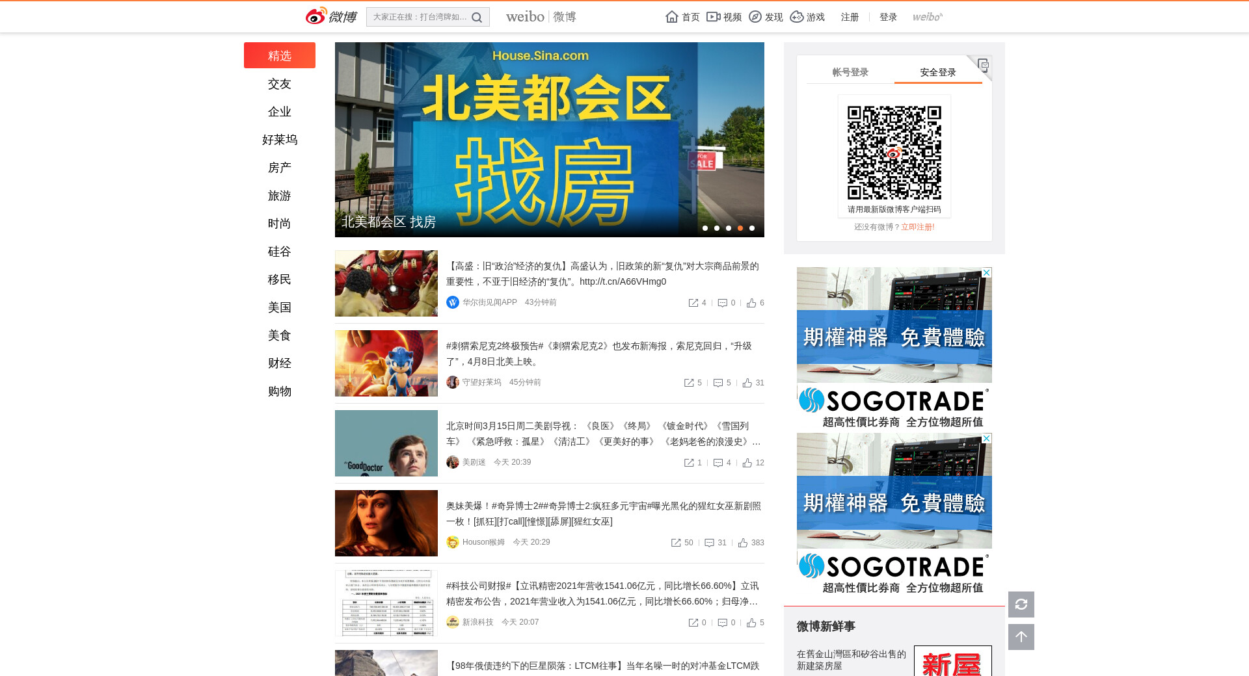Select the 安全登录 tab

click(937, 72)
